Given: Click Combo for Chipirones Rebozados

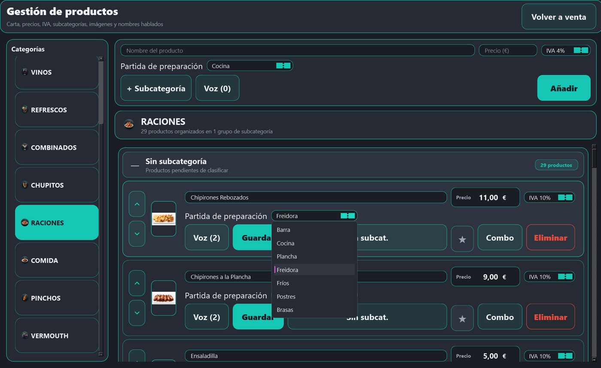Looking at the screenshot, I should pos(500,237).
